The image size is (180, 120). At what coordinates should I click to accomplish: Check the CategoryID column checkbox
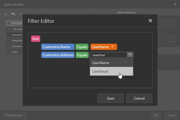tap(8, 35)
